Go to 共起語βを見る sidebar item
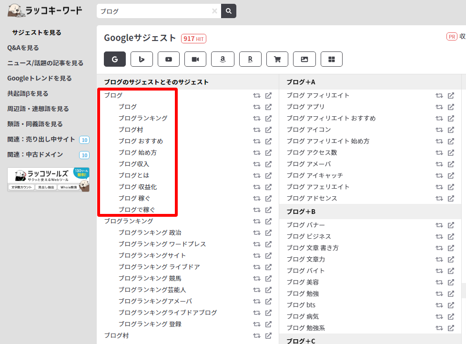 click(x=28, y=93)
